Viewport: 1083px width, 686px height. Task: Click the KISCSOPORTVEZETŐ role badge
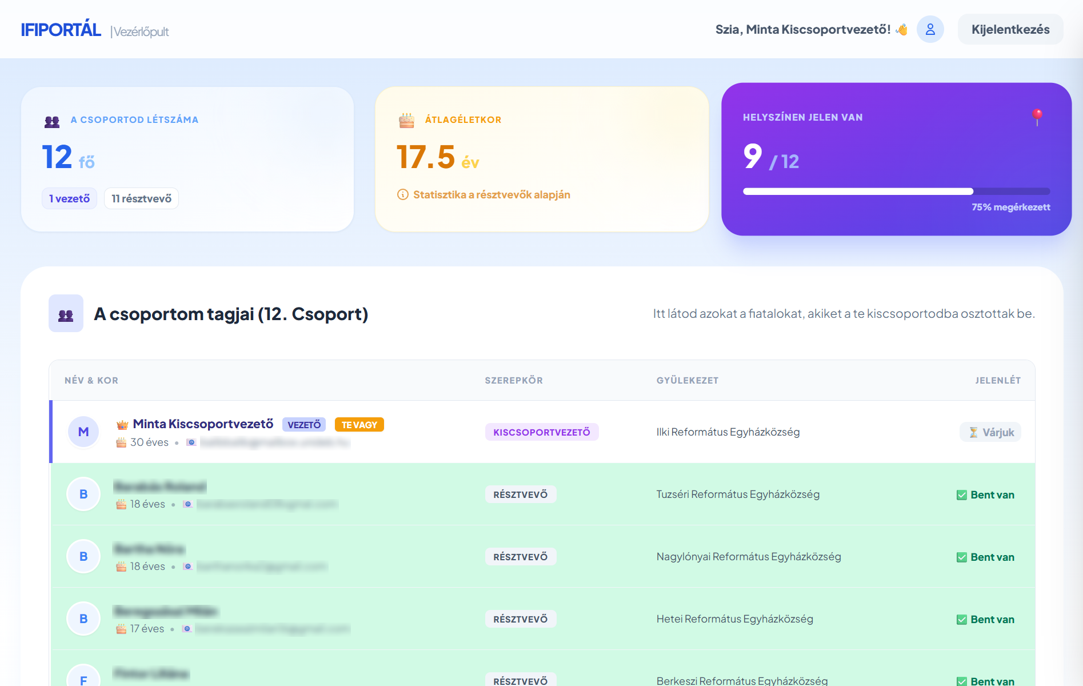click(542, 432)
